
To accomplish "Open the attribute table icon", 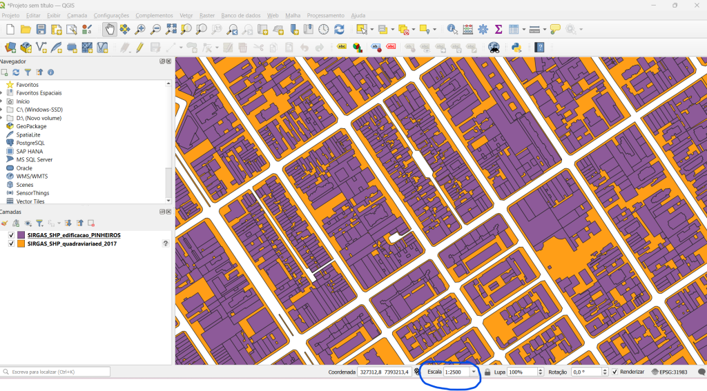I will coord(514,30).
